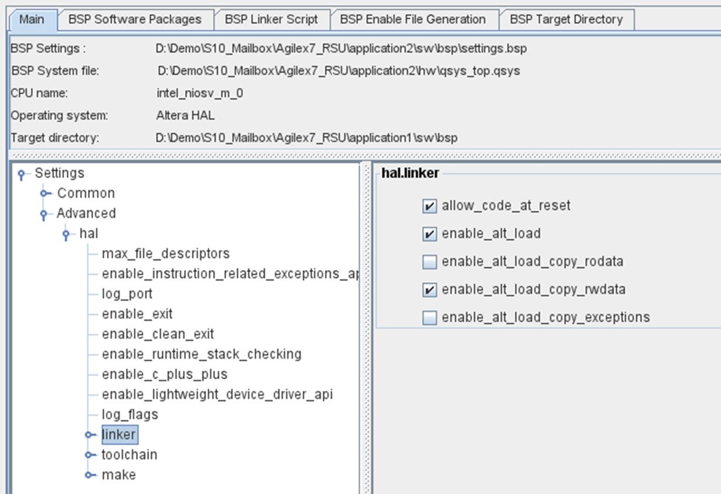This screenshot has width=721, height=494.
Task: Uncheck enable_alt_load_copy_rwdata option
Action: (430, 290)
